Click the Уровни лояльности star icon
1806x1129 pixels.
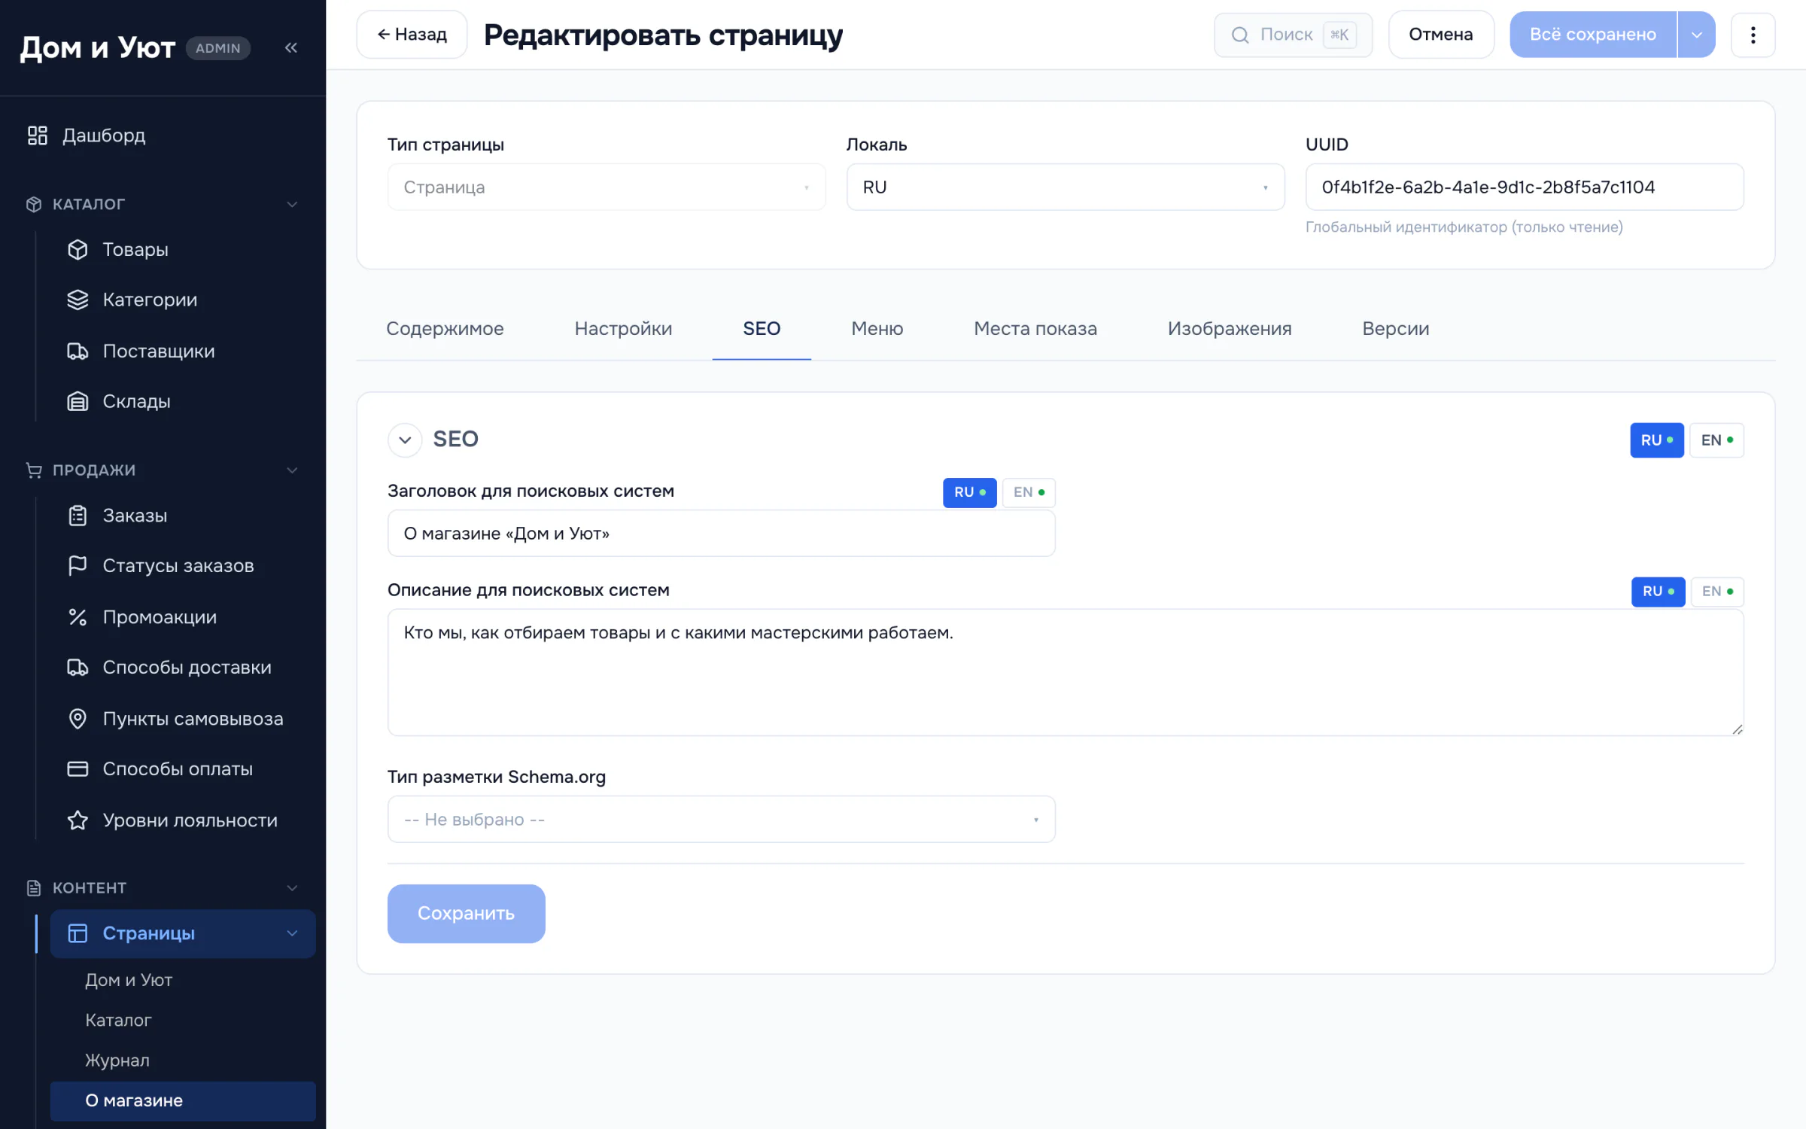point(78,820)
